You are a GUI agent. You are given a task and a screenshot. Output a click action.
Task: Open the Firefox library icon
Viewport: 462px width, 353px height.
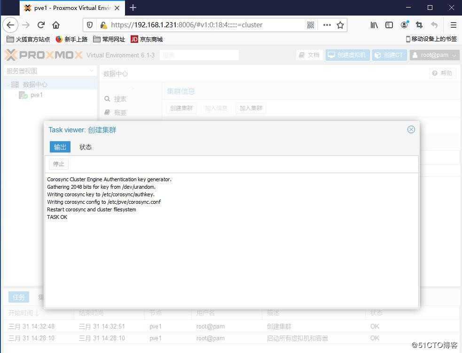[x=374, y=25]
